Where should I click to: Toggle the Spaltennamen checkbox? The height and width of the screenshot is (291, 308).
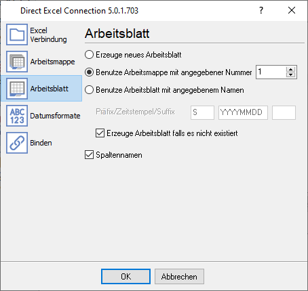pos(113,155)
